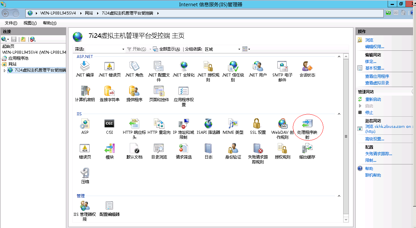Open the MIME 类型 feature icon

tap(233, 124)
